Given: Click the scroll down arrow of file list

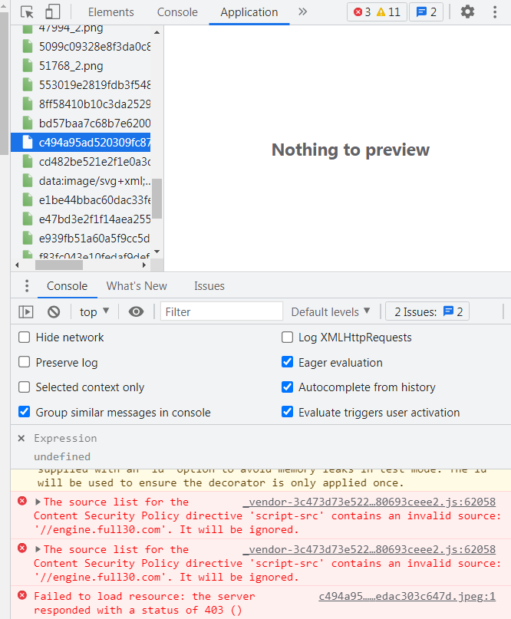Looking at the screenshot, I should pos(157,252).
